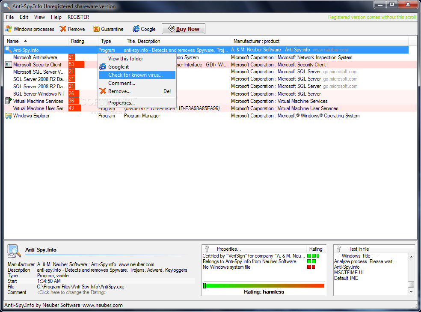Sort by the Type column header
Screen dimensions: 421x312
[111, 41]
